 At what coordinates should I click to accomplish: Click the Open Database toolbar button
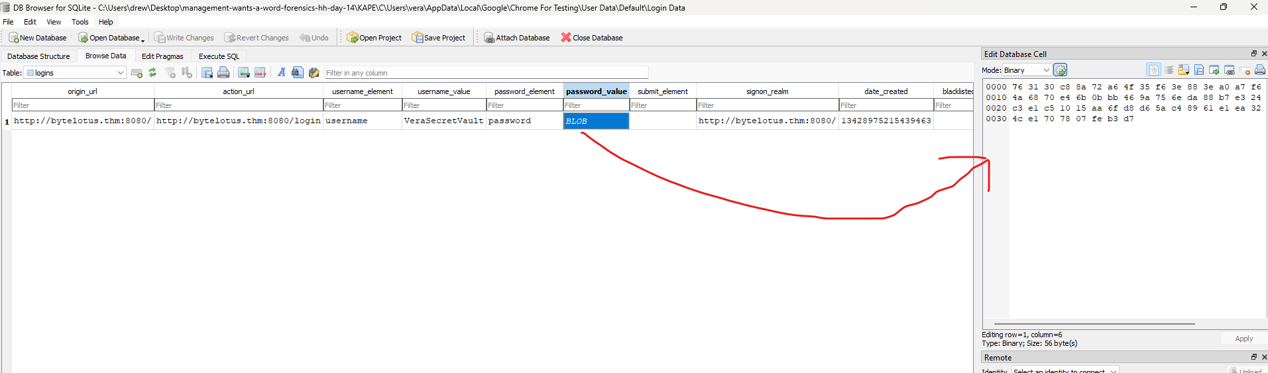click(109, 38)
